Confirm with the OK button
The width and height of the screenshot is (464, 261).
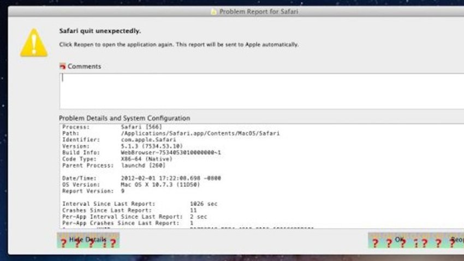[399, 240]
